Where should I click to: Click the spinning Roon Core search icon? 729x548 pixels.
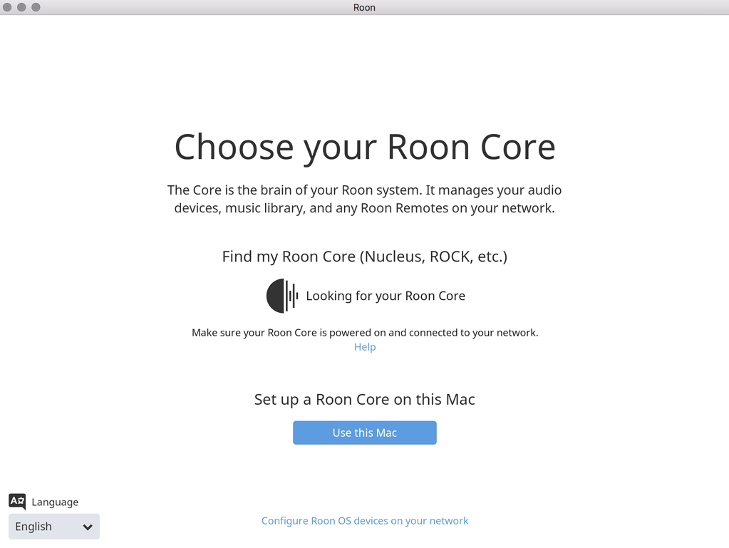281,296
